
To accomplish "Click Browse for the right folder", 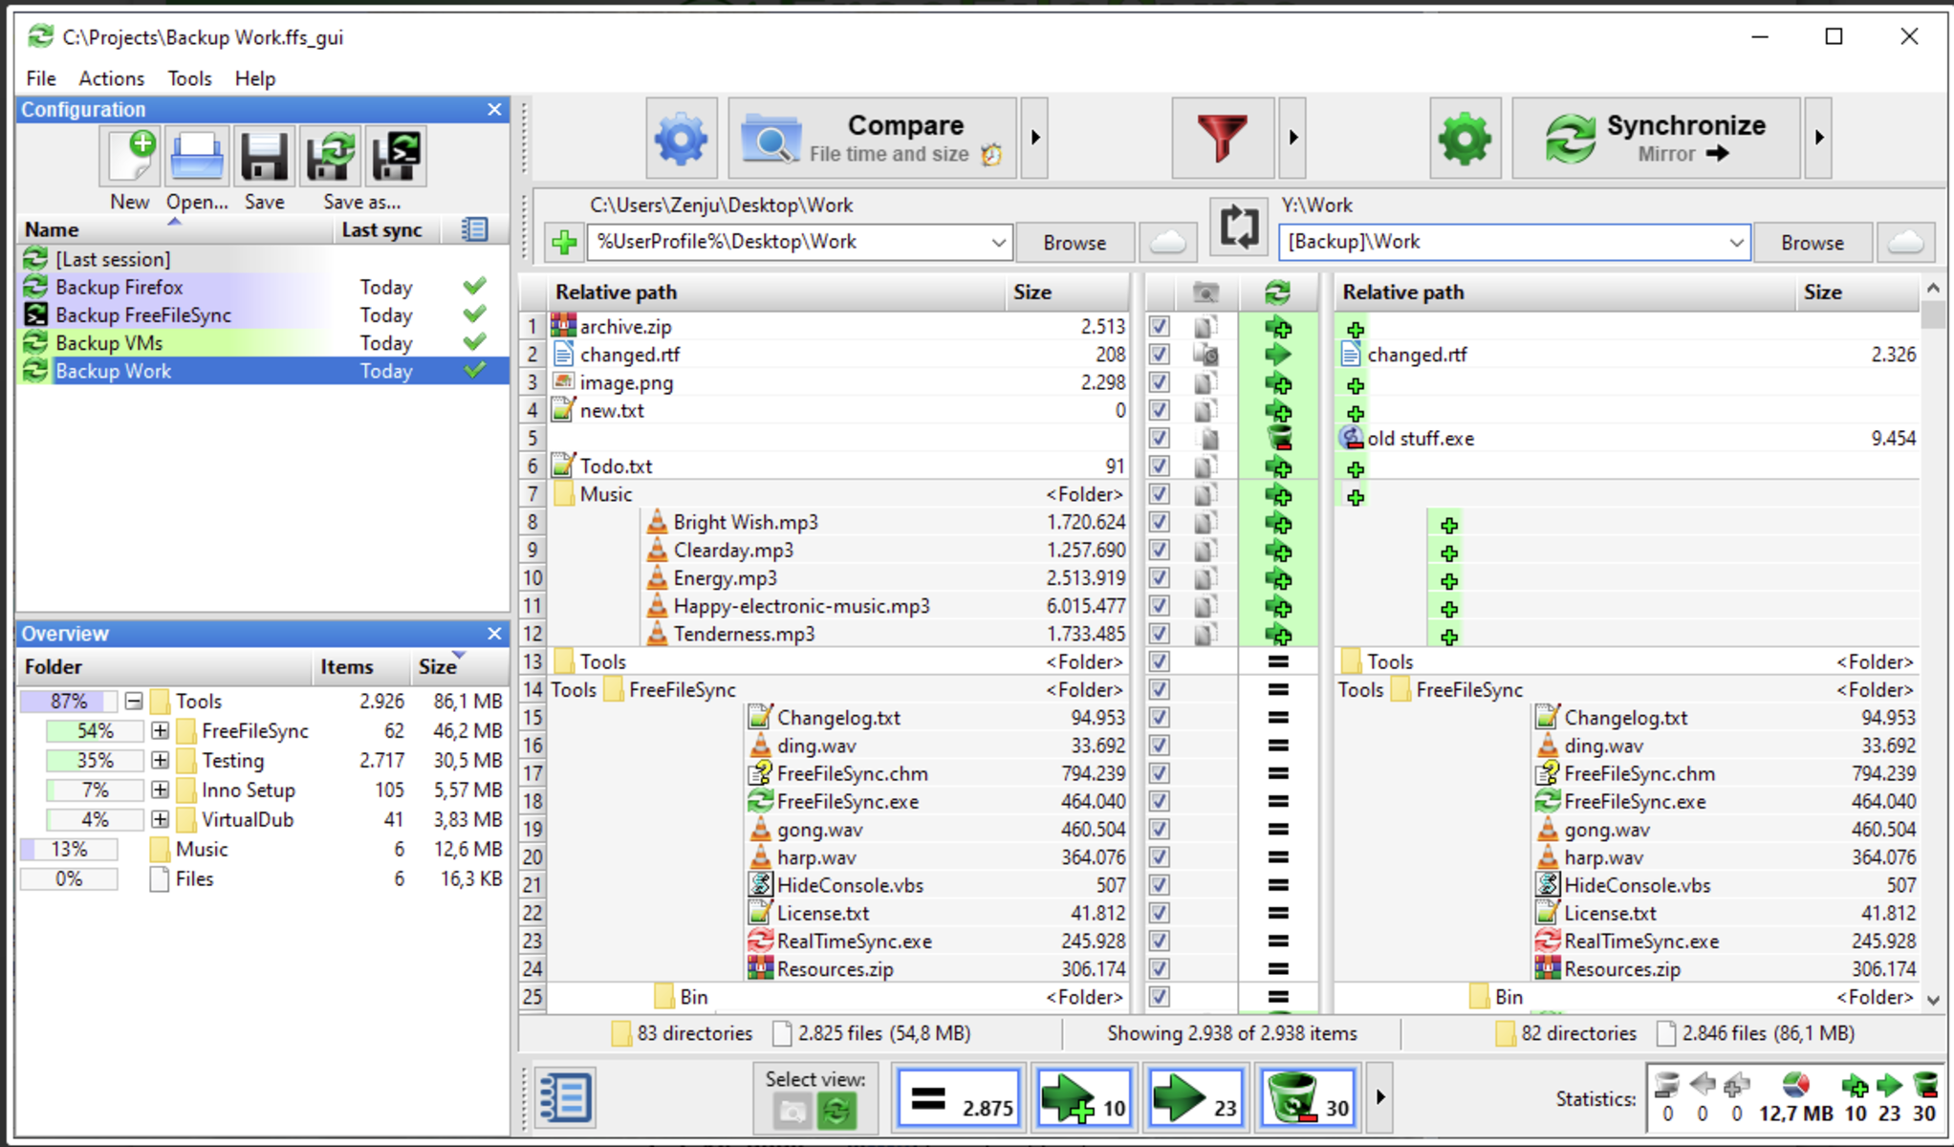I will point(1812,243).
